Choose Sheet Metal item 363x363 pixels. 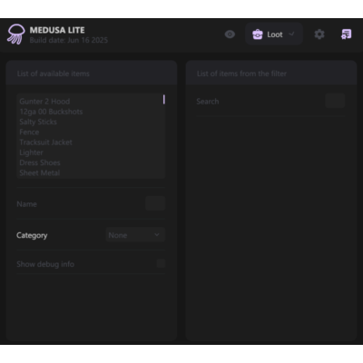pyautogui.click(x=40, y=173)
